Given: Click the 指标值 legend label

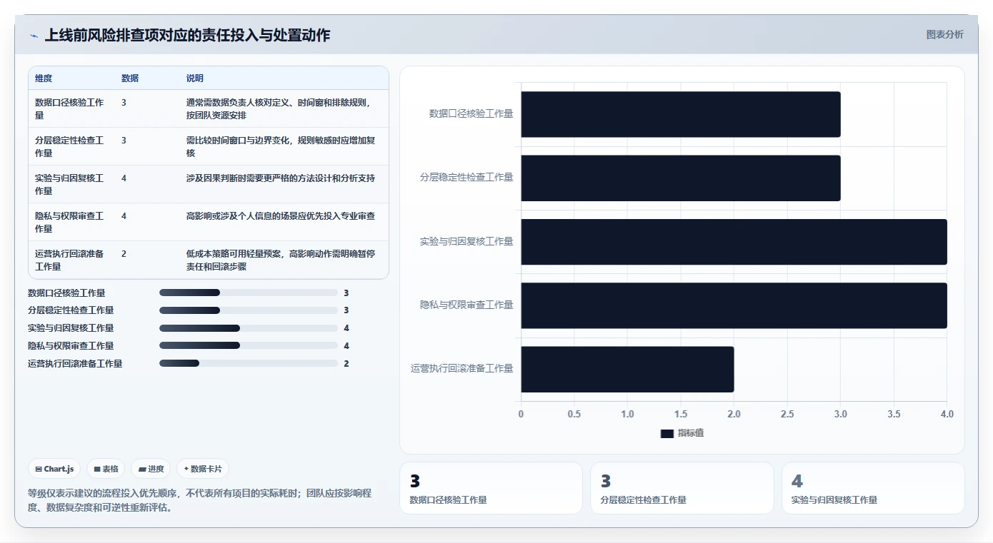Looking at the screenshot, I should click(x=691, y=433).
